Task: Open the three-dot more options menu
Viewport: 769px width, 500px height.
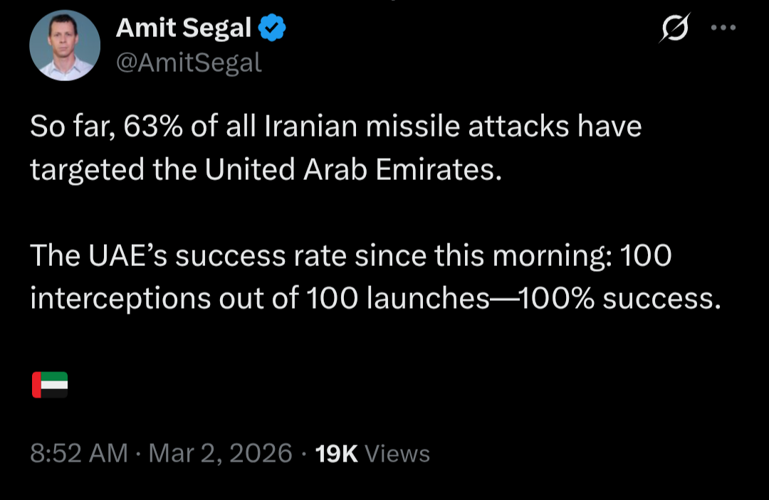Action: point(723,28)
